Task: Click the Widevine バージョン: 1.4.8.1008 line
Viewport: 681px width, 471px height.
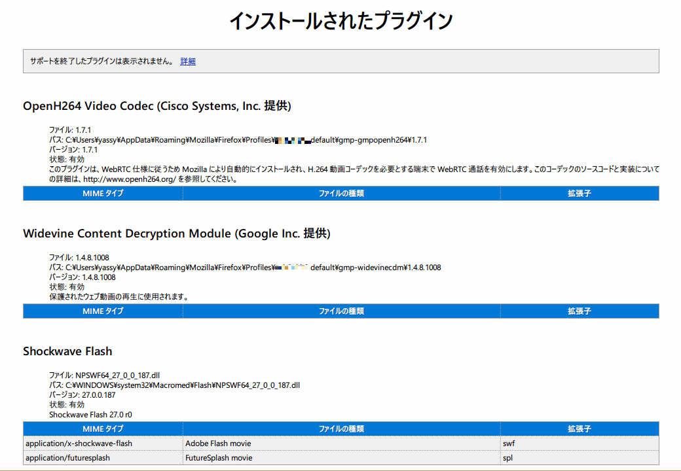Action: [83, 277]
